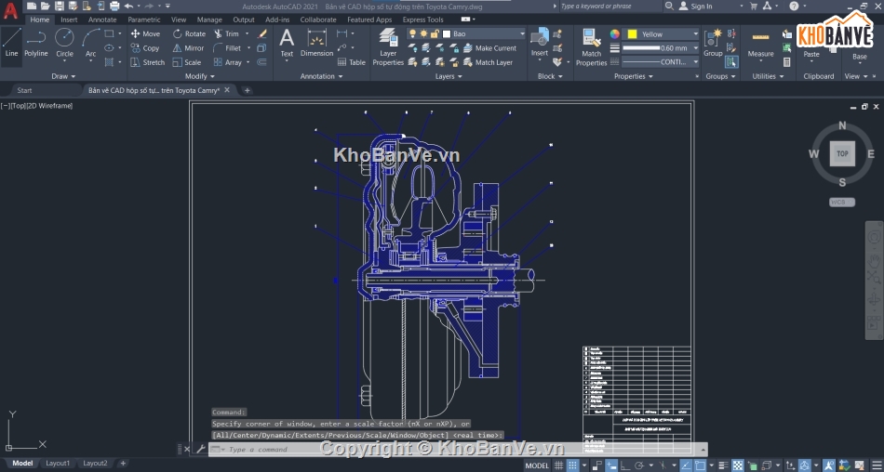
Task: Toggle lineweight display in status bar
Action: click(x=724, y=465)
